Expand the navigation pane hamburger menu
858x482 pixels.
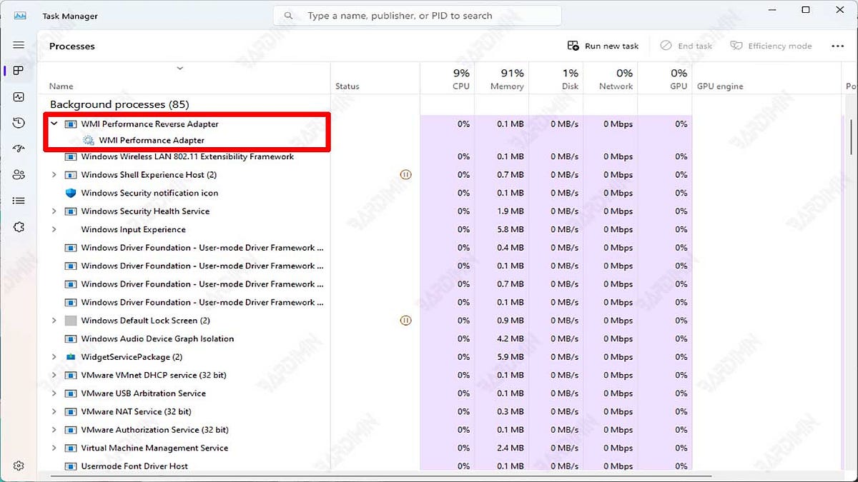click(18, 44)
